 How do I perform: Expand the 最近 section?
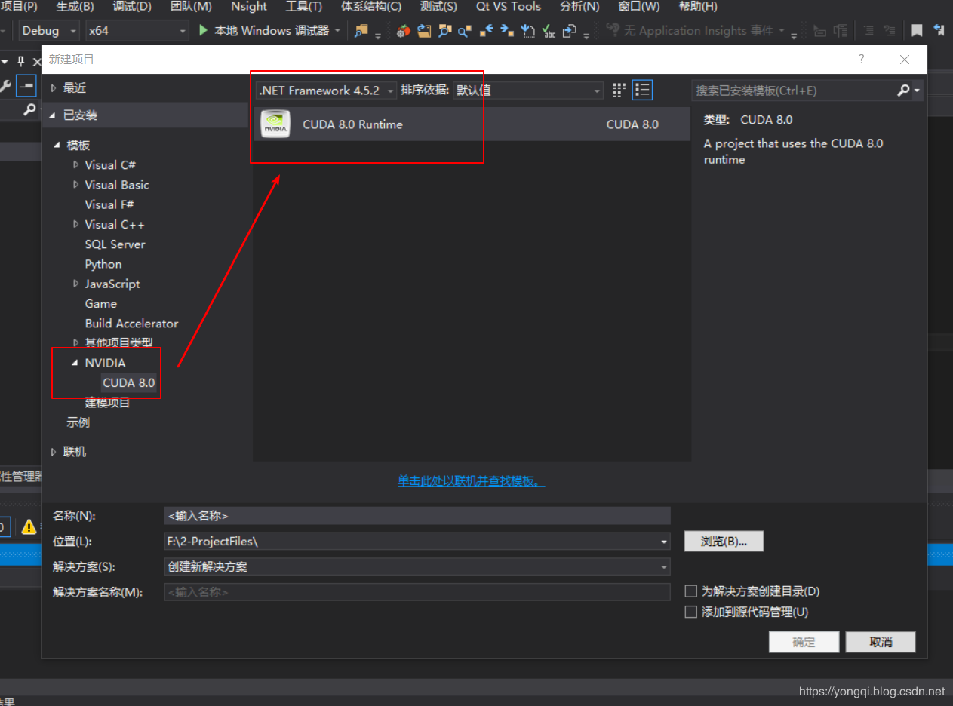[x=53, y=88]
